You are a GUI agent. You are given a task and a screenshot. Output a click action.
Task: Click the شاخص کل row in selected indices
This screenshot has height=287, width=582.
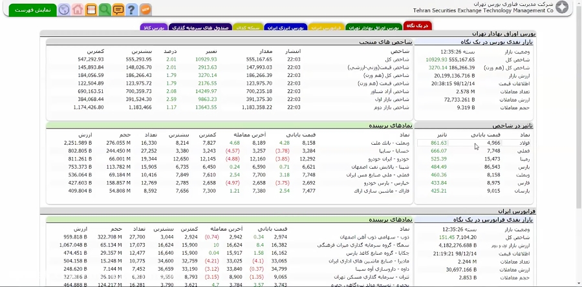pyautogui.click(x=229, y=59)
